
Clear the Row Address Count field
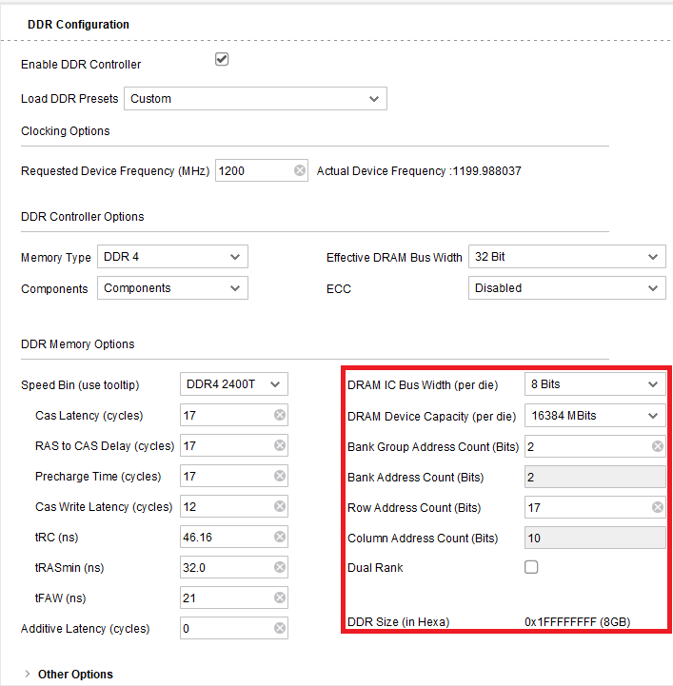658,507
